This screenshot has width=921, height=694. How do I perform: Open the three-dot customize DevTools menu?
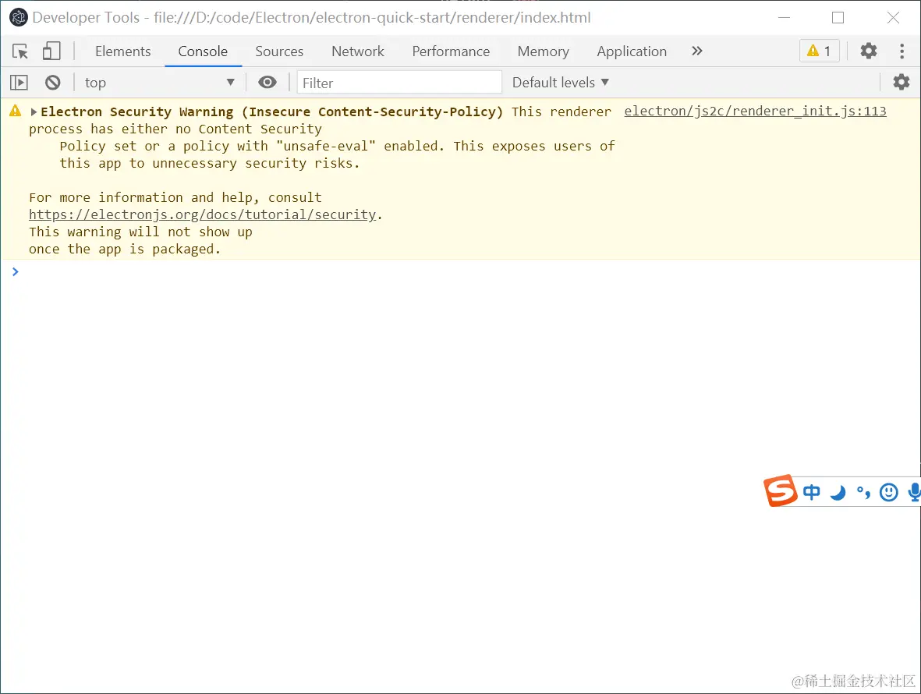click(x=902, y=51)
